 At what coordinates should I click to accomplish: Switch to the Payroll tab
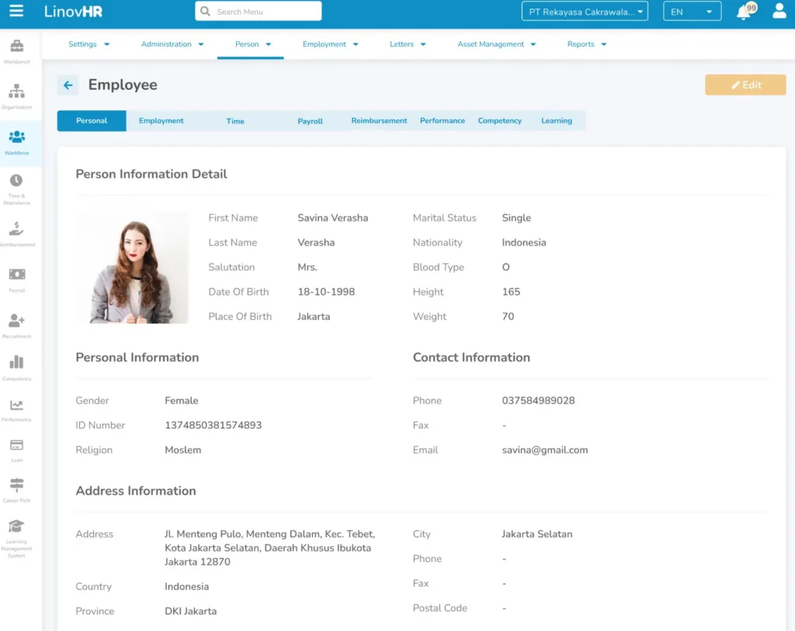click(310, 120)
